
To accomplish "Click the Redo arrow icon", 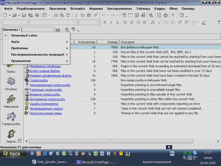I will [x=113, y=15].
